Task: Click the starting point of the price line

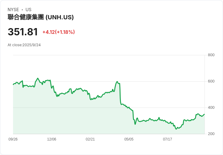Action: 13,84
